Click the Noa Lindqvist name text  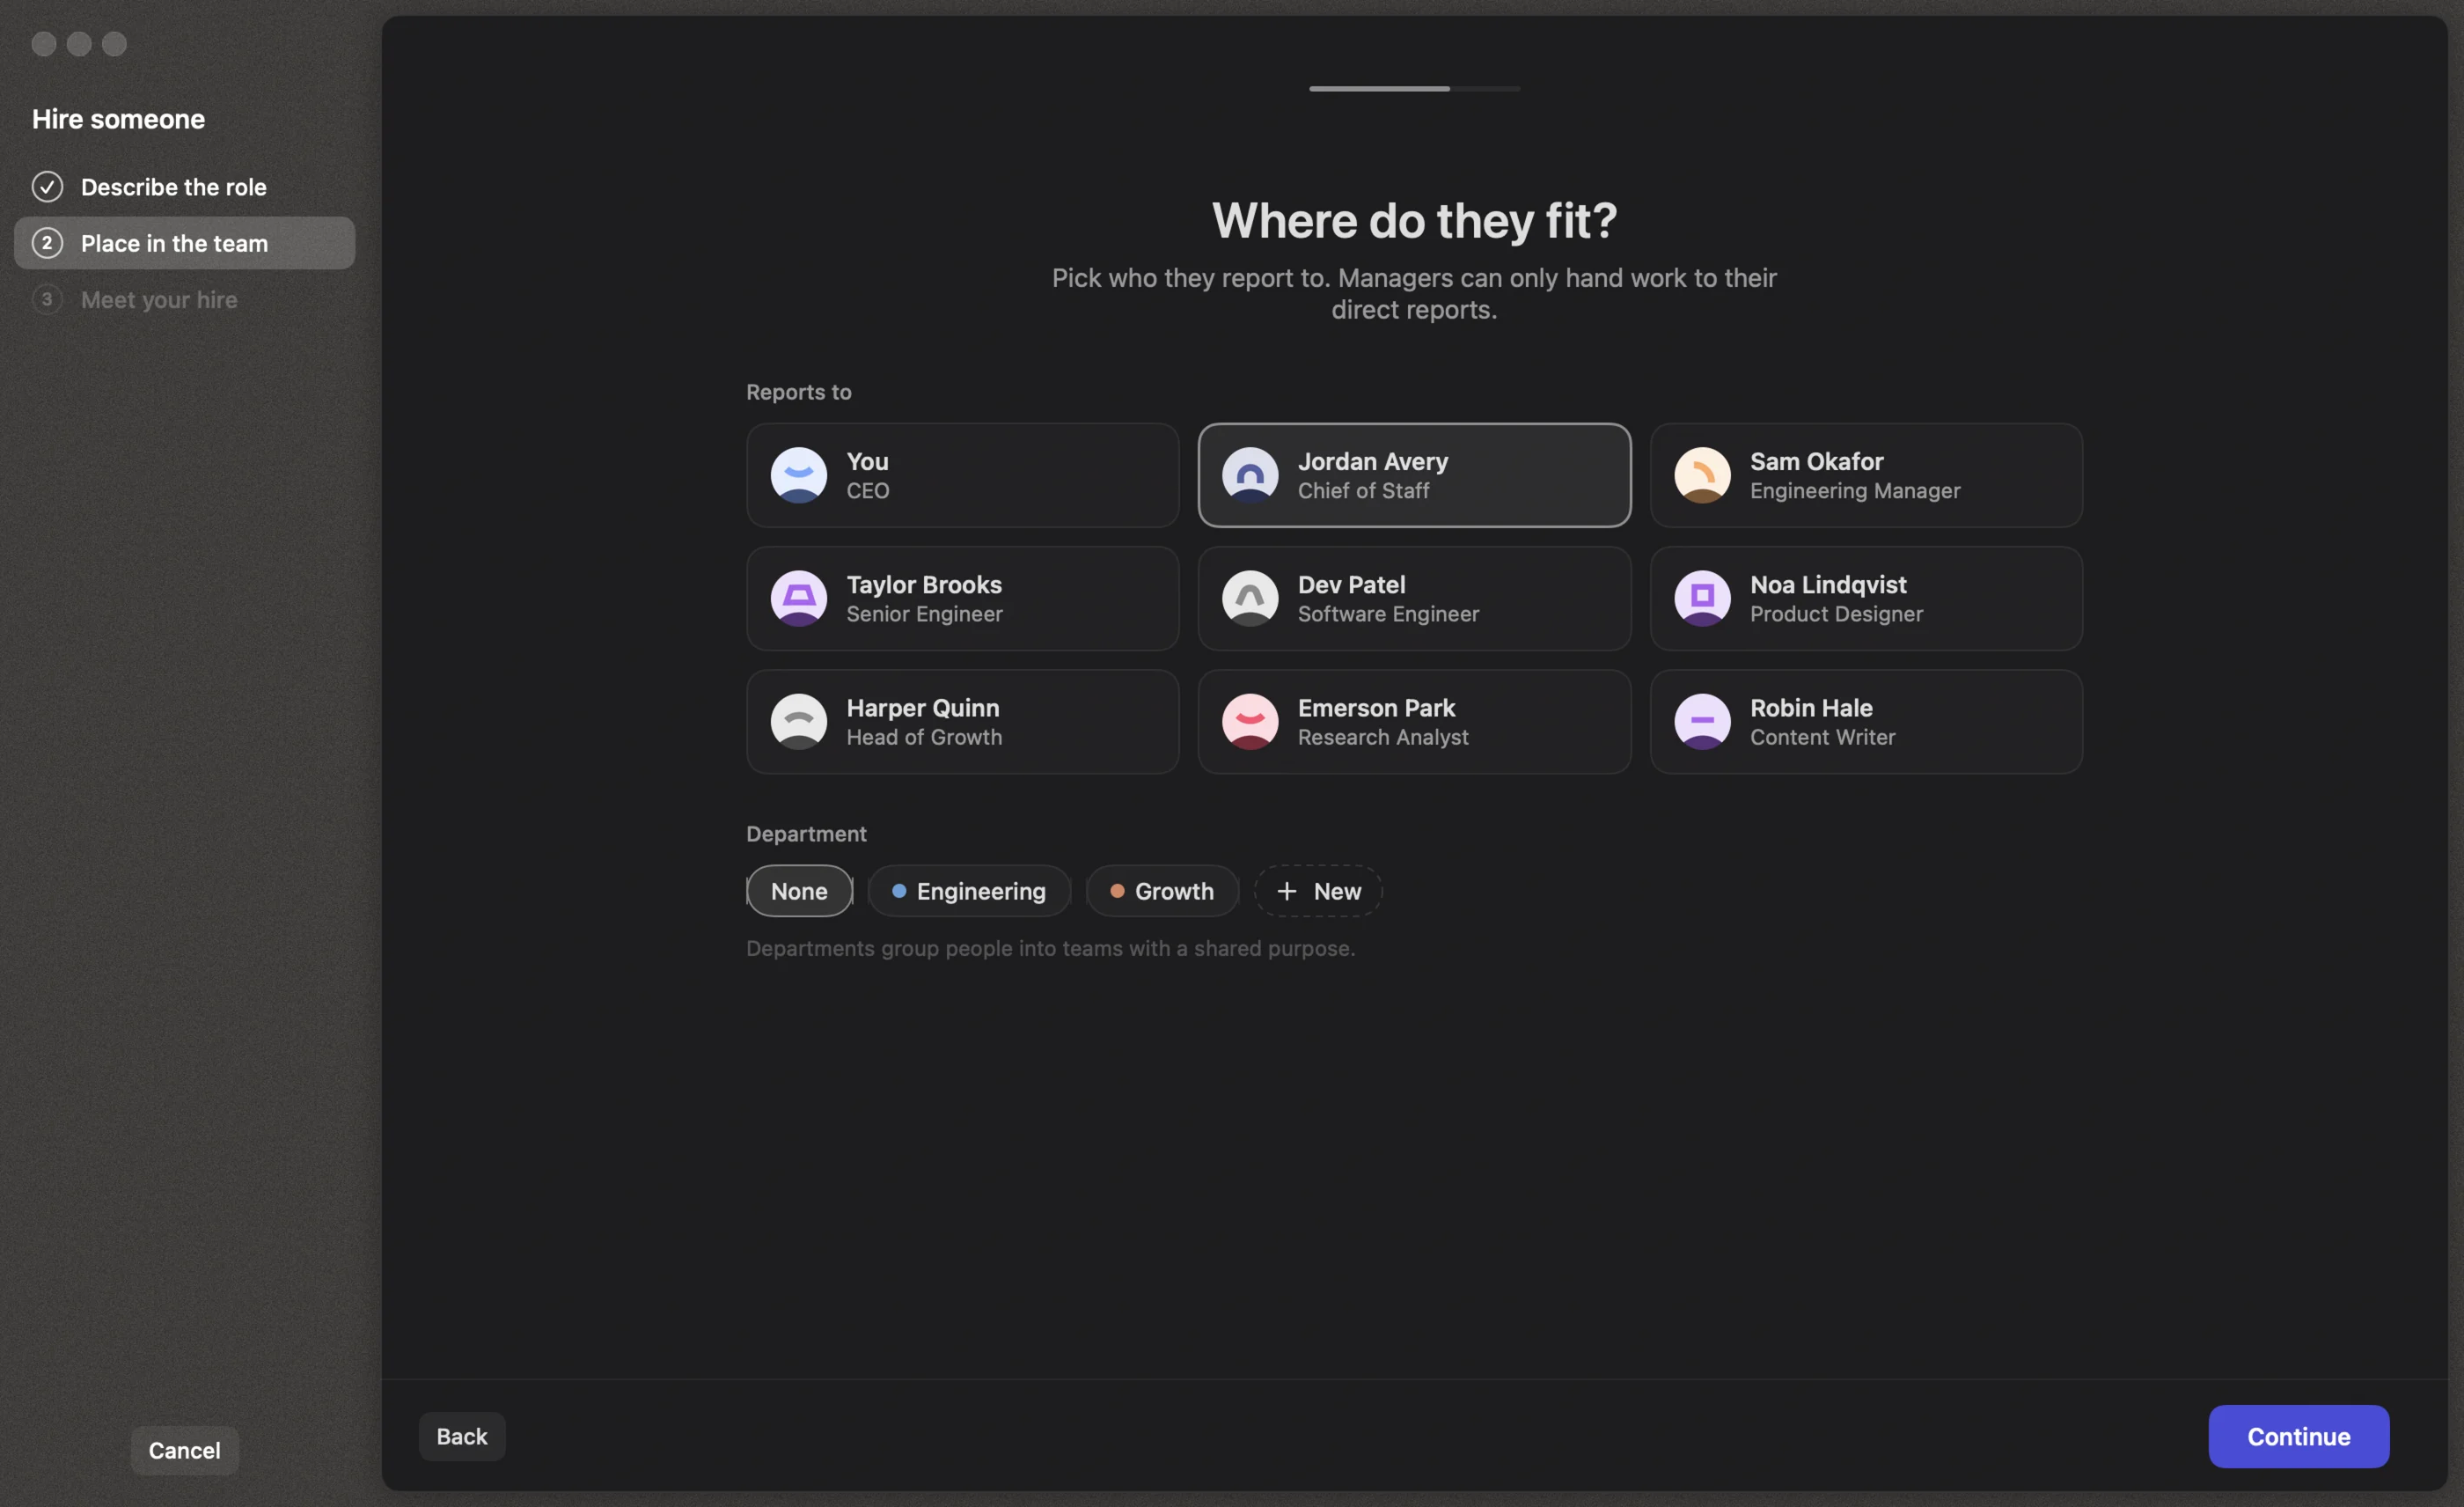click(x=1828, y=584)
